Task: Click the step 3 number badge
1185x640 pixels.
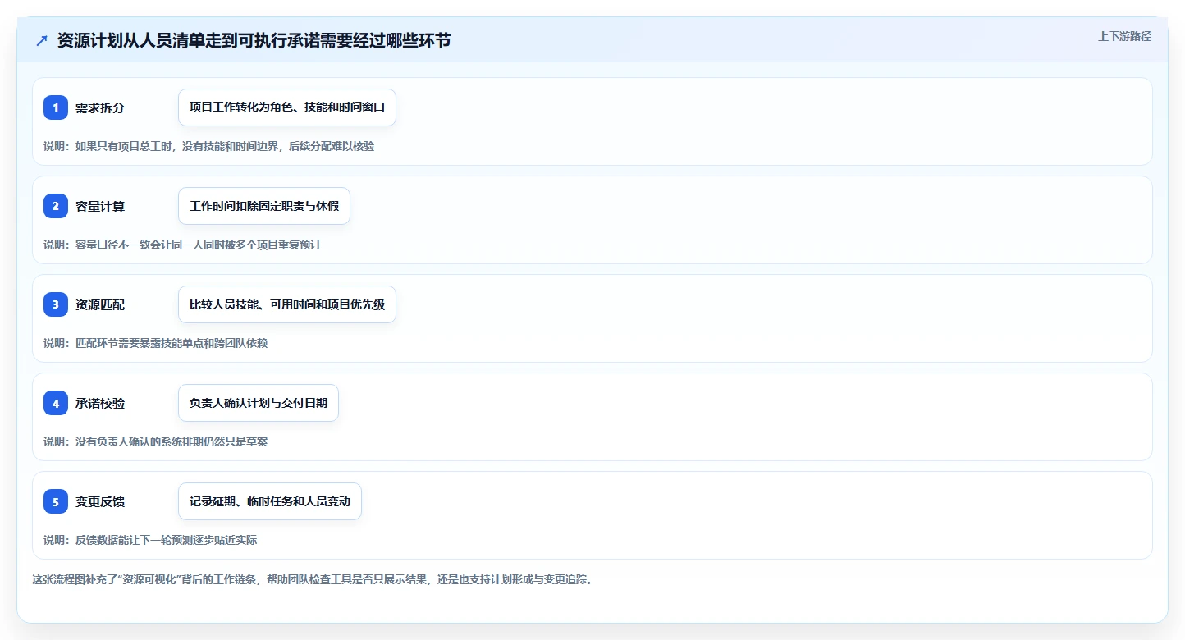Action: pos(56,304)
